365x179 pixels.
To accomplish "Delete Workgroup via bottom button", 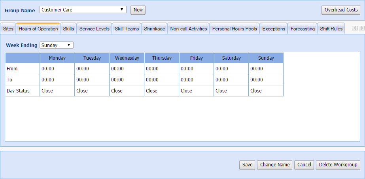I will pyautogui.click(x=338, y=165).
